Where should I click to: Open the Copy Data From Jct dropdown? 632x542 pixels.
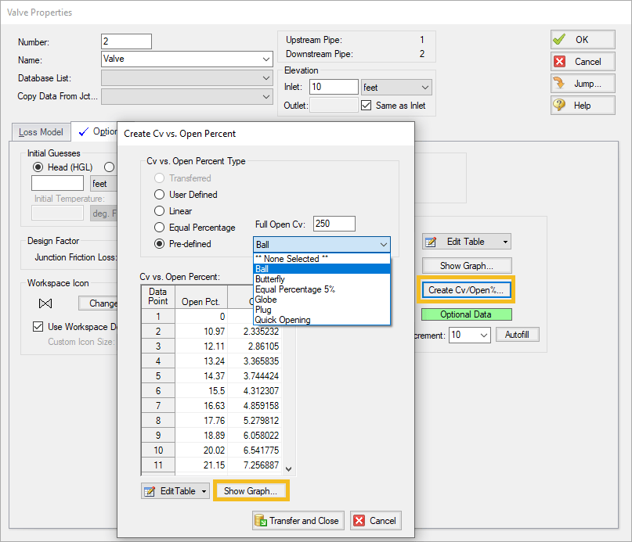(266, 97)
